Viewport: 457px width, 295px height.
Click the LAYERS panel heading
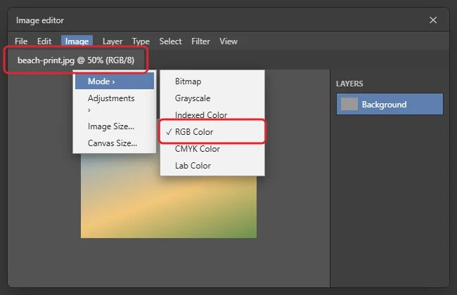click(349, 84)
